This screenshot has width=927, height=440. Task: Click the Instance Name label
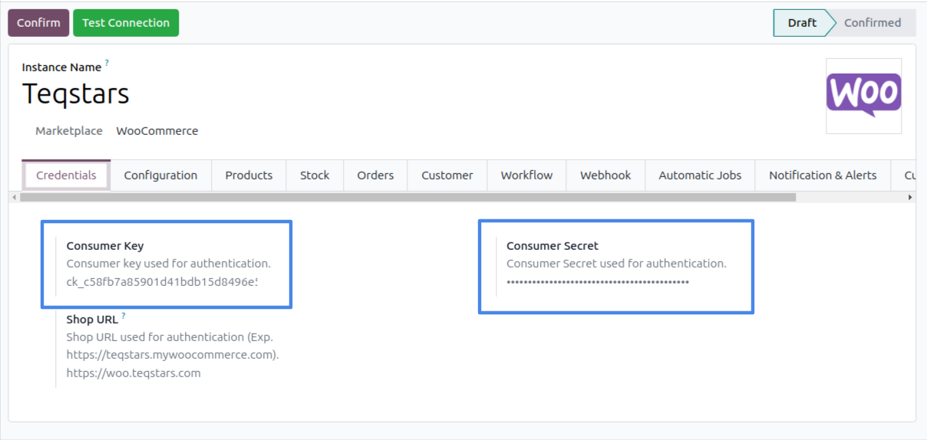[61, 67]
